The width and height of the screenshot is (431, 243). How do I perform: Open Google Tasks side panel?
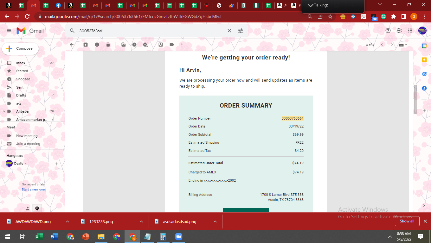click(x=424, y=74)
